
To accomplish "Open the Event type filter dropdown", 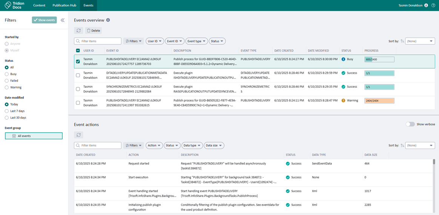I will (197, 41).
